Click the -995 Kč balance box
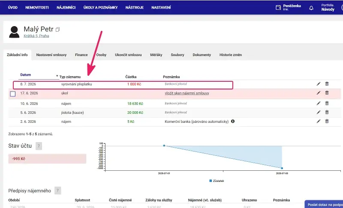The image size is (343, 208). [47, 159]
